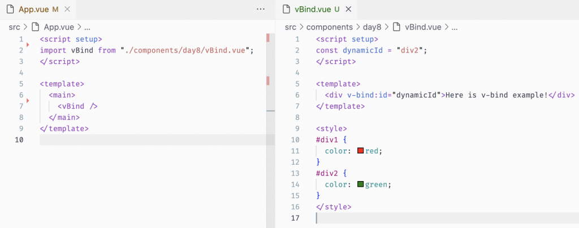The width and height of the screenshot is (579, 228).
Task: Click the text "Here is v-bind example!"
Action: [496, 95]
